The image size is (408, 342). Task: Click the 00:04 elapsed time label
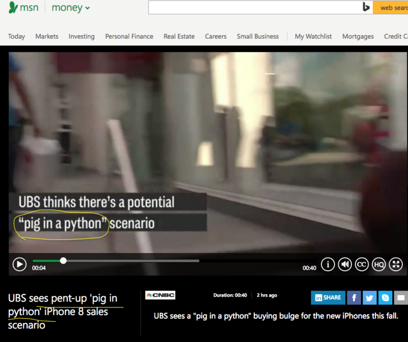point(39,268)
